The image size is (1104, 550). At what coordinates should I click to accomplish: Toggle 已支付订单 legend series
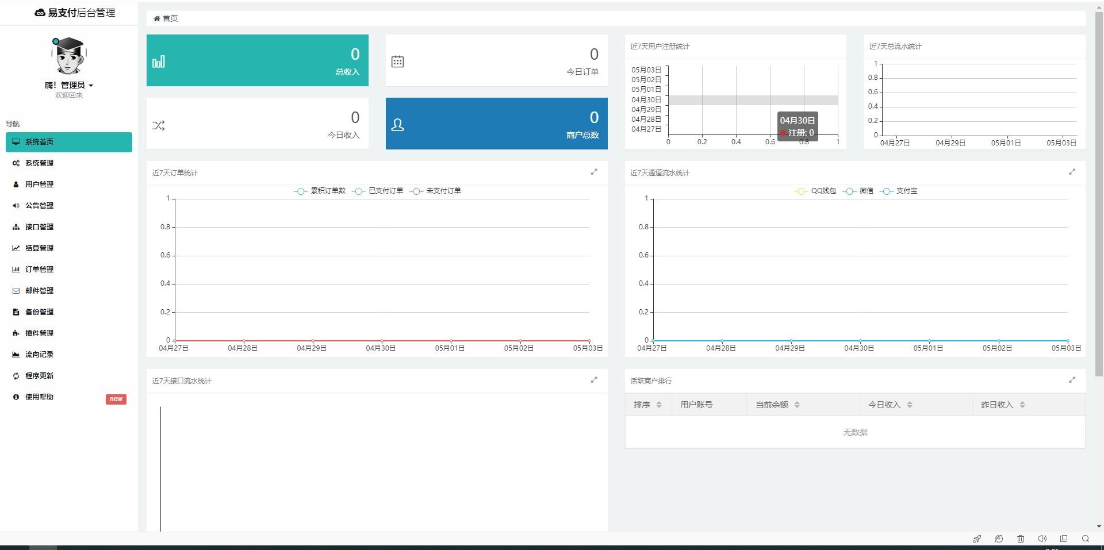pos(378,191)
